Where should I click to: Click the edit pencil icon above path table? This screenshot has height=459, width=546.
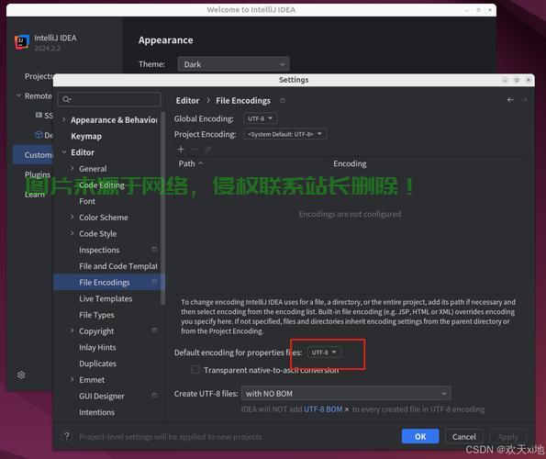point(208,150)
